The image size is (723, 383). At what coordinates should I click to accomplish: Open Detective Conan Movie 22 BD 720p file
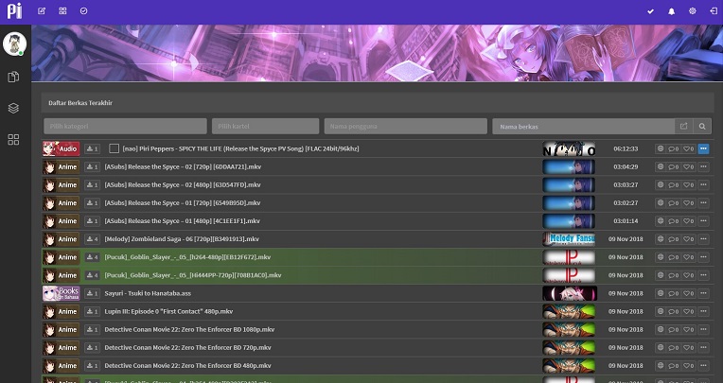187,347
